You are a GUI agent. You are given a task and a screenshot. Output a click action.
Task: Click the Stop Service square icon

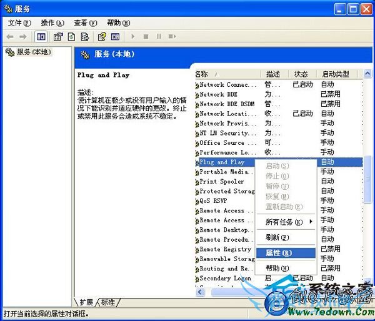pos(146,37)
